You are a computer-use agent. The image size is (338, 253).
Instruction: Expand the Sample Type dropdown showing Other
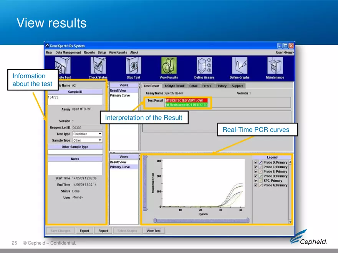pos(99,140)
